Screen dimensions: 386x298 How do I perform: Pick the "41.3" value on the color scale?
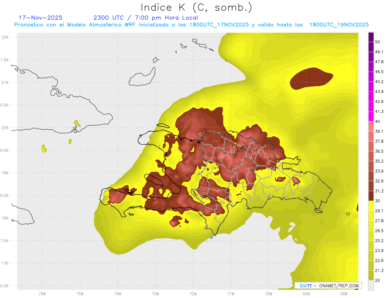(379, 112)
